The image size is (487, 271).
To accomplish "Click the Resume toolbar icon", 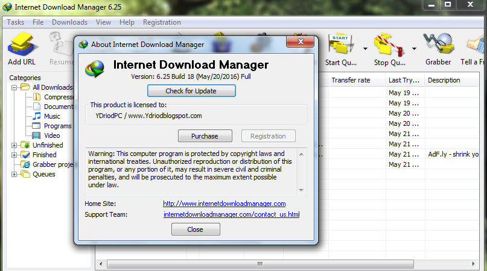I will tap(61, 45).
